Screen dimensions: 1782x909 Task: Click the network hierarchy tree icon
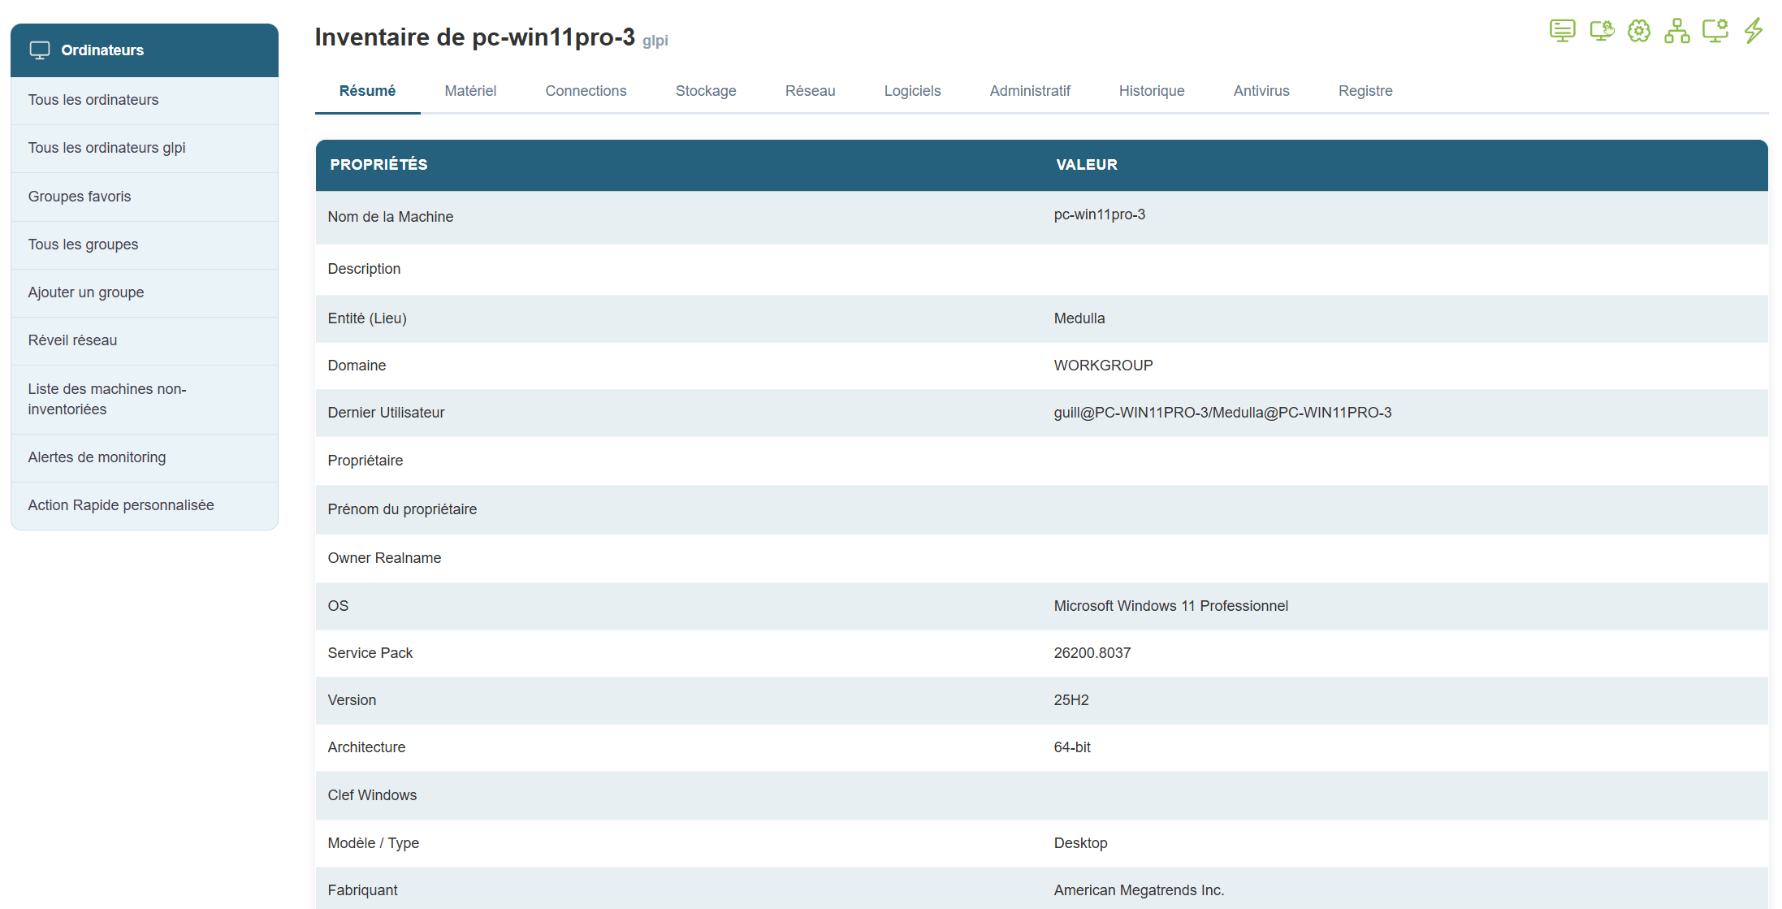point(1676,31)
